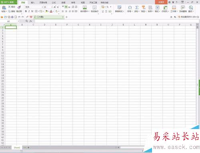Click the Worksheet icon
Image resolution: width=200 pixels, height=153 pixels.
pos(174,7)
